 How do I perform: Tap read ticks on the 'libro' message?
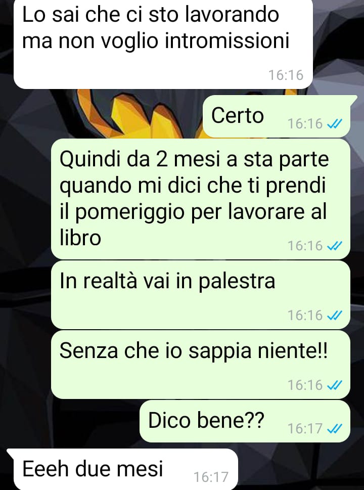tap(334, 246)
